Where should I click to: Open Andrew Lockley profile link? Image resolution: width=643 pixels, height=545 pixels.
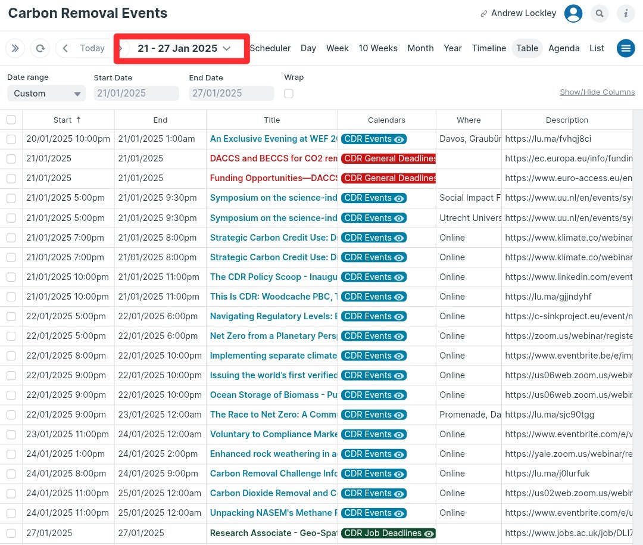coord(524,13)
